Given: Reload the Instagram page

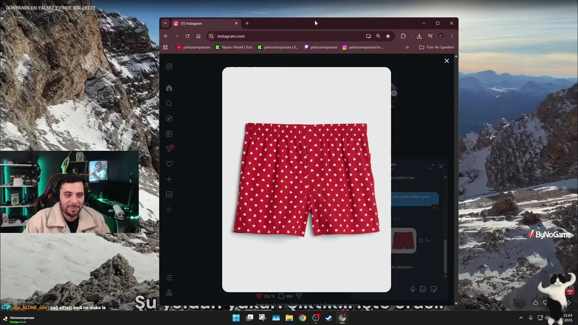Looking at the screenshot, I should pyautogui.click(x=187, y=36).
